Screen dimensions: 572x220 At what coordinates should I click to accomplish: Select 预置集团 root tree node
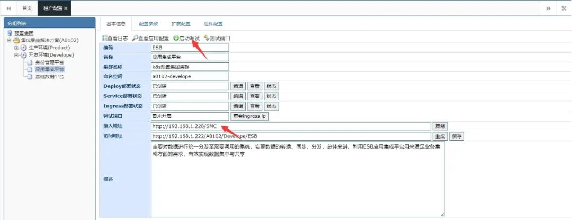pos(24,33)
